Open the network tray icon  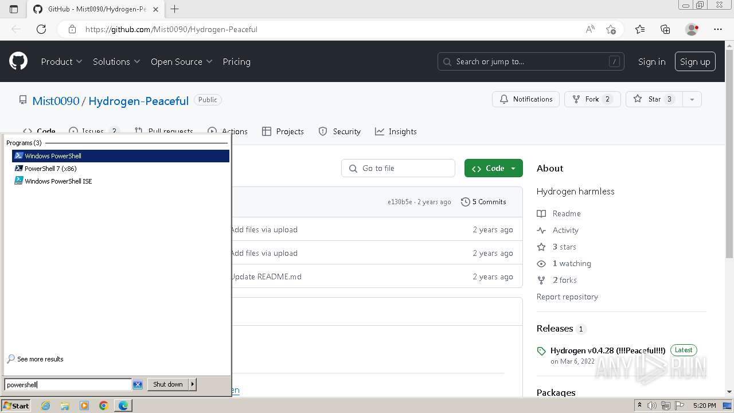click(665, 406)
